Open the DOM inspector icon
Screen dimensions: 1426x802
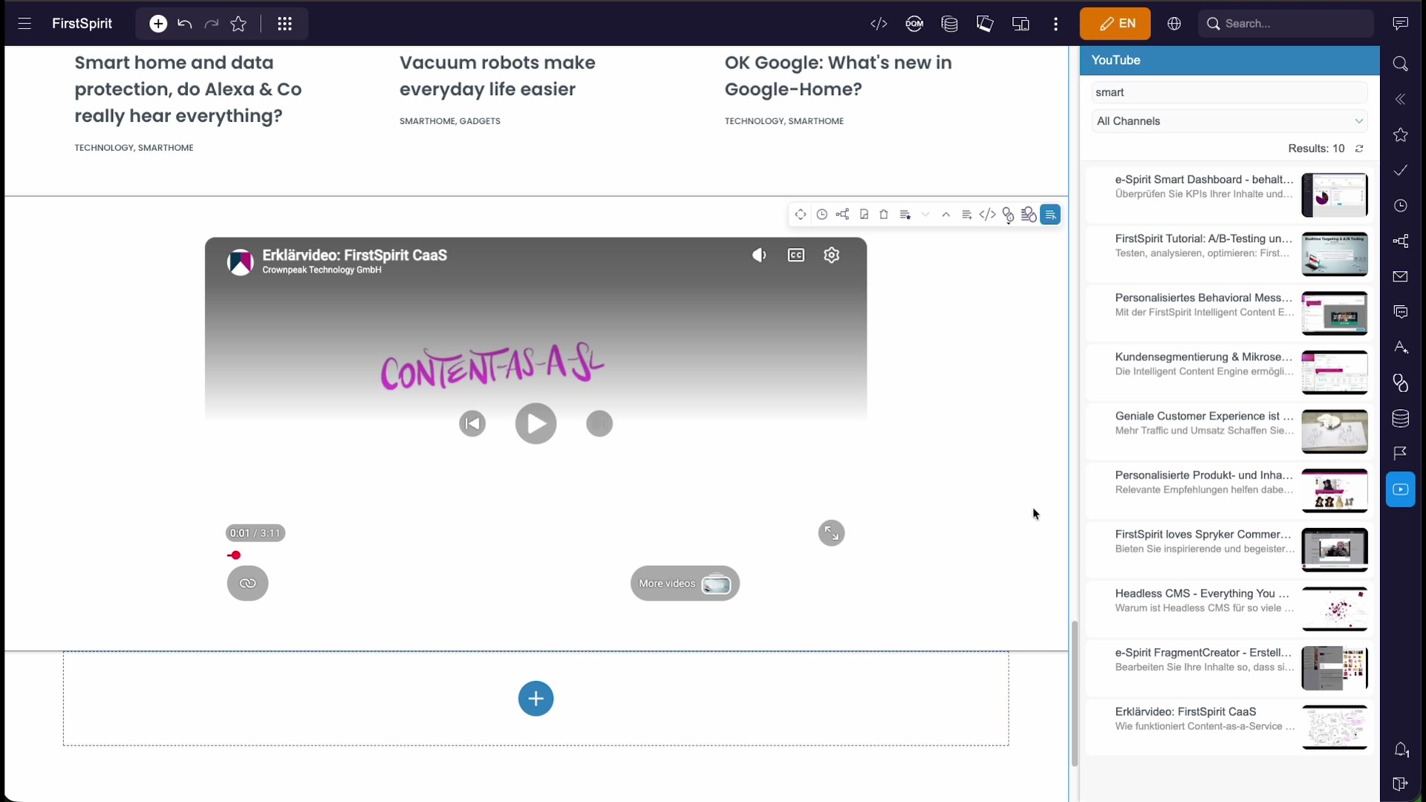914,24
